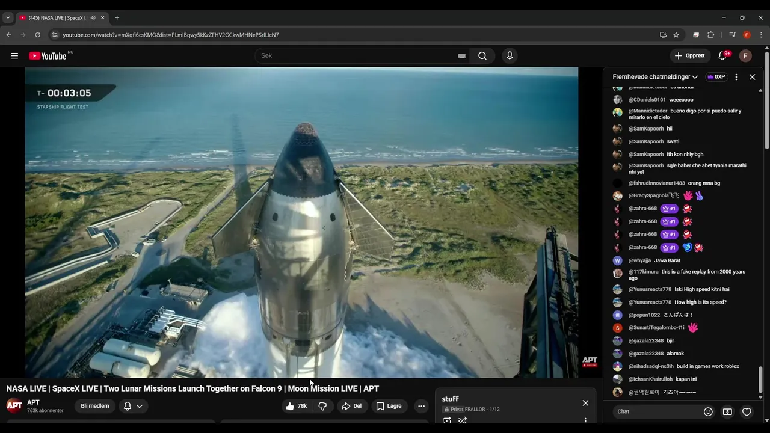The image size is (770, 433).
Task: Go back in browser history
Action: (x=9, y=35)
